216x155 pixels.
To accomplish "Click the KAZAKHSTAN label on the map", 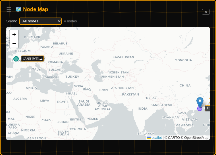I will (x=123, y=57).
